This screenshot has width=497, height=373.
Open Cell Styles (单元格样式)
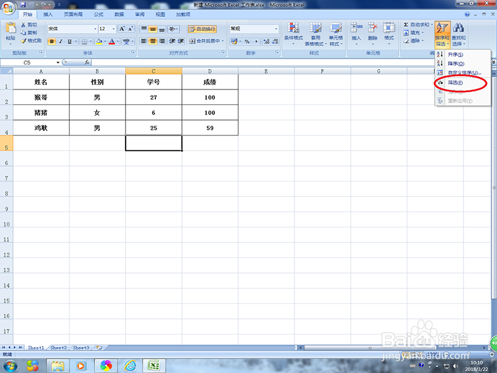pyautogui.click(x=336, y=34)
